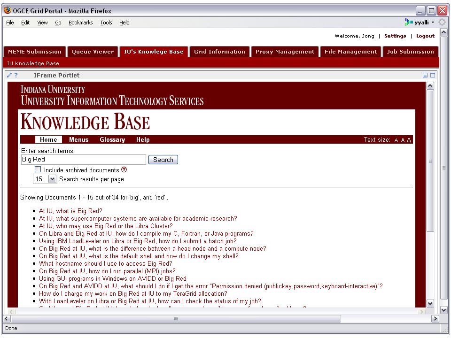Enable Include archived documents checkbox
Viewport: 451px width, 338px height.
[x=38, y=169]
